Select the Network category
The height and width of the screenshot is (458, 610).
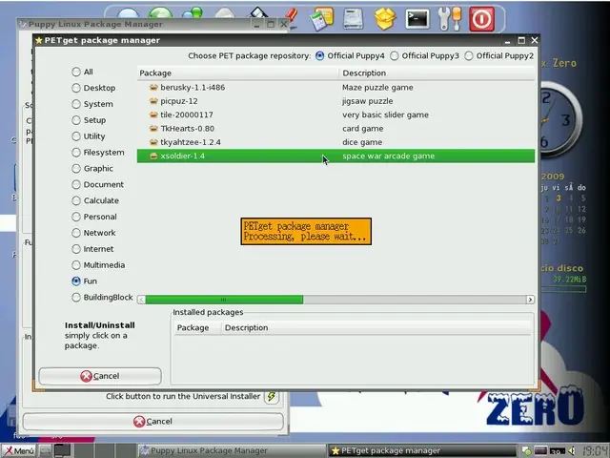pos(93,233)
